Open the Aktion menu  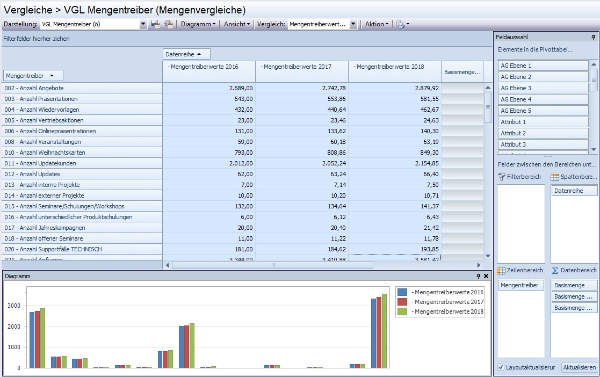(x=377, y=24)
